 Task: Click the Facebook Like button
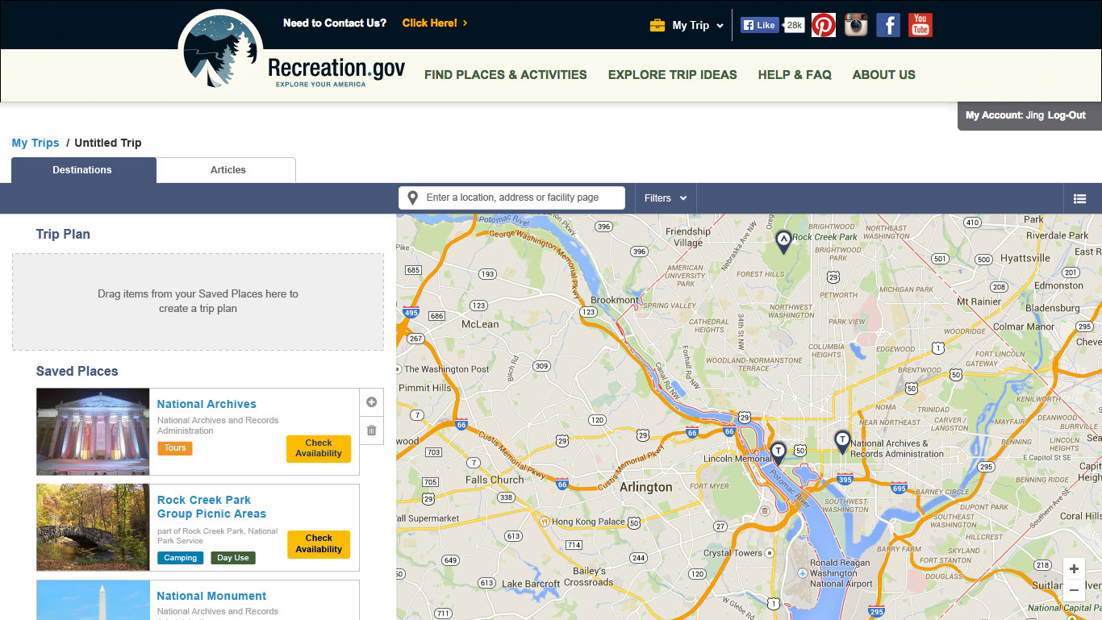[760, 25]
